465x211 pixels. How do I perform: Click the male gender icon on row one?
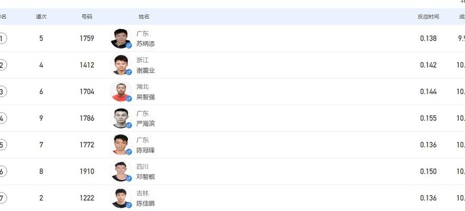(x=129, y=45)
